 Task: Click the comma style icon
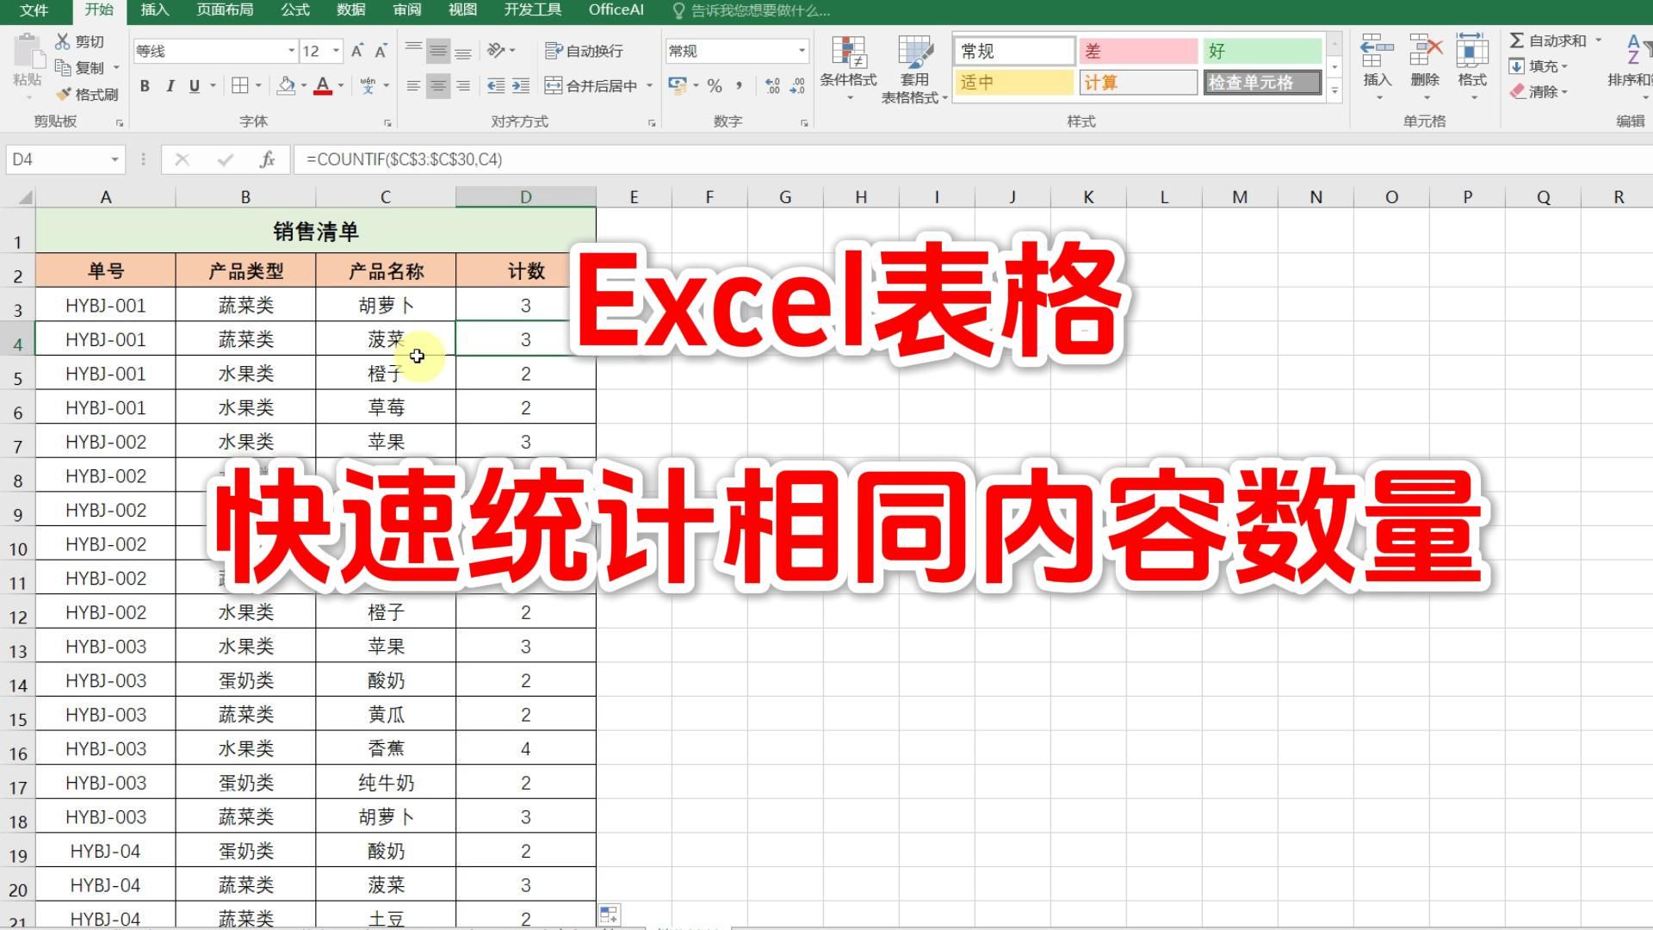tap(740, 85)
